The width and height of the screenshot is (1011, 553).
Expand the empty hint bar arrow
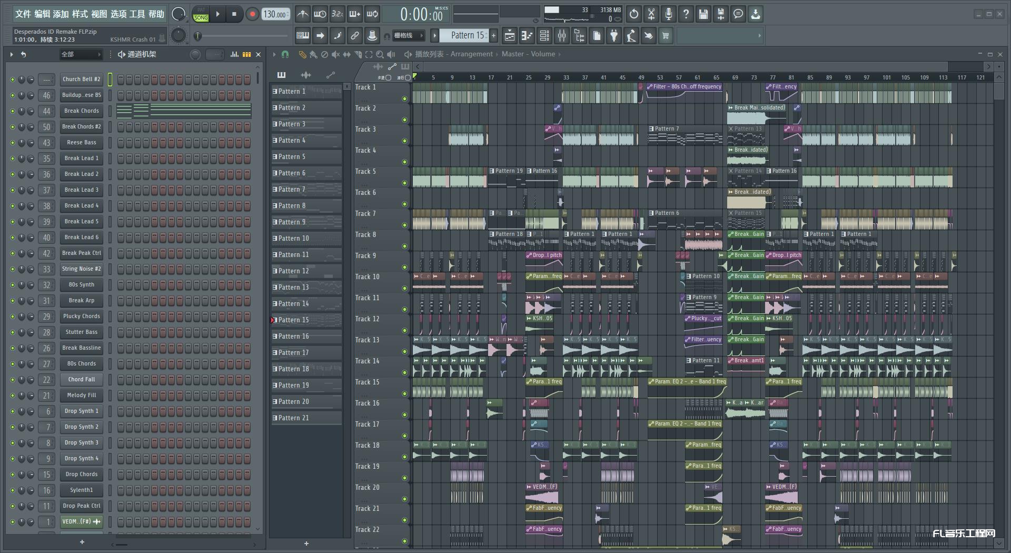tap(759, 36)
